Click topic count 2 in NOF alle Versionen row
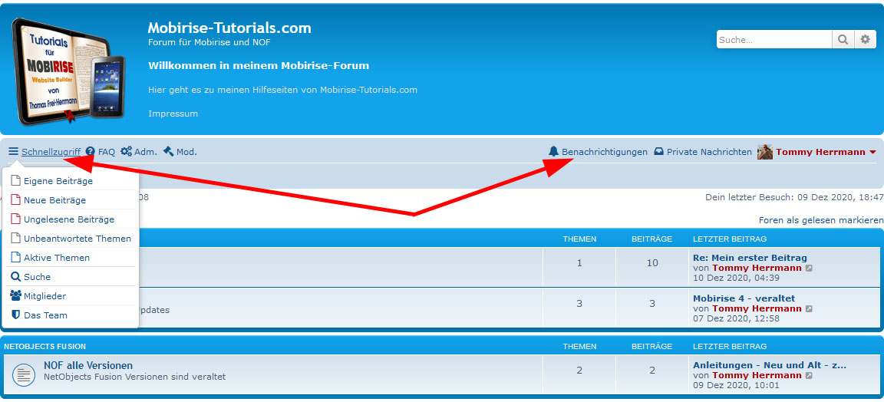884x402 pixels. tap(579, 371)
